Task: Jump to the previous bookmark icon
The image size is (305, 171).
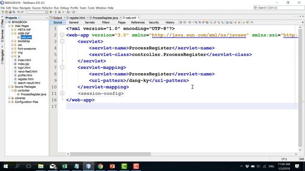Action: pos(215,22)
